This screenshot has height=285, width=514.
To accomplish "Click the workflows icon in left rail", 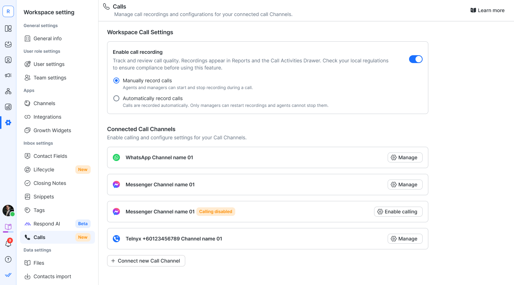I will 8,91.
